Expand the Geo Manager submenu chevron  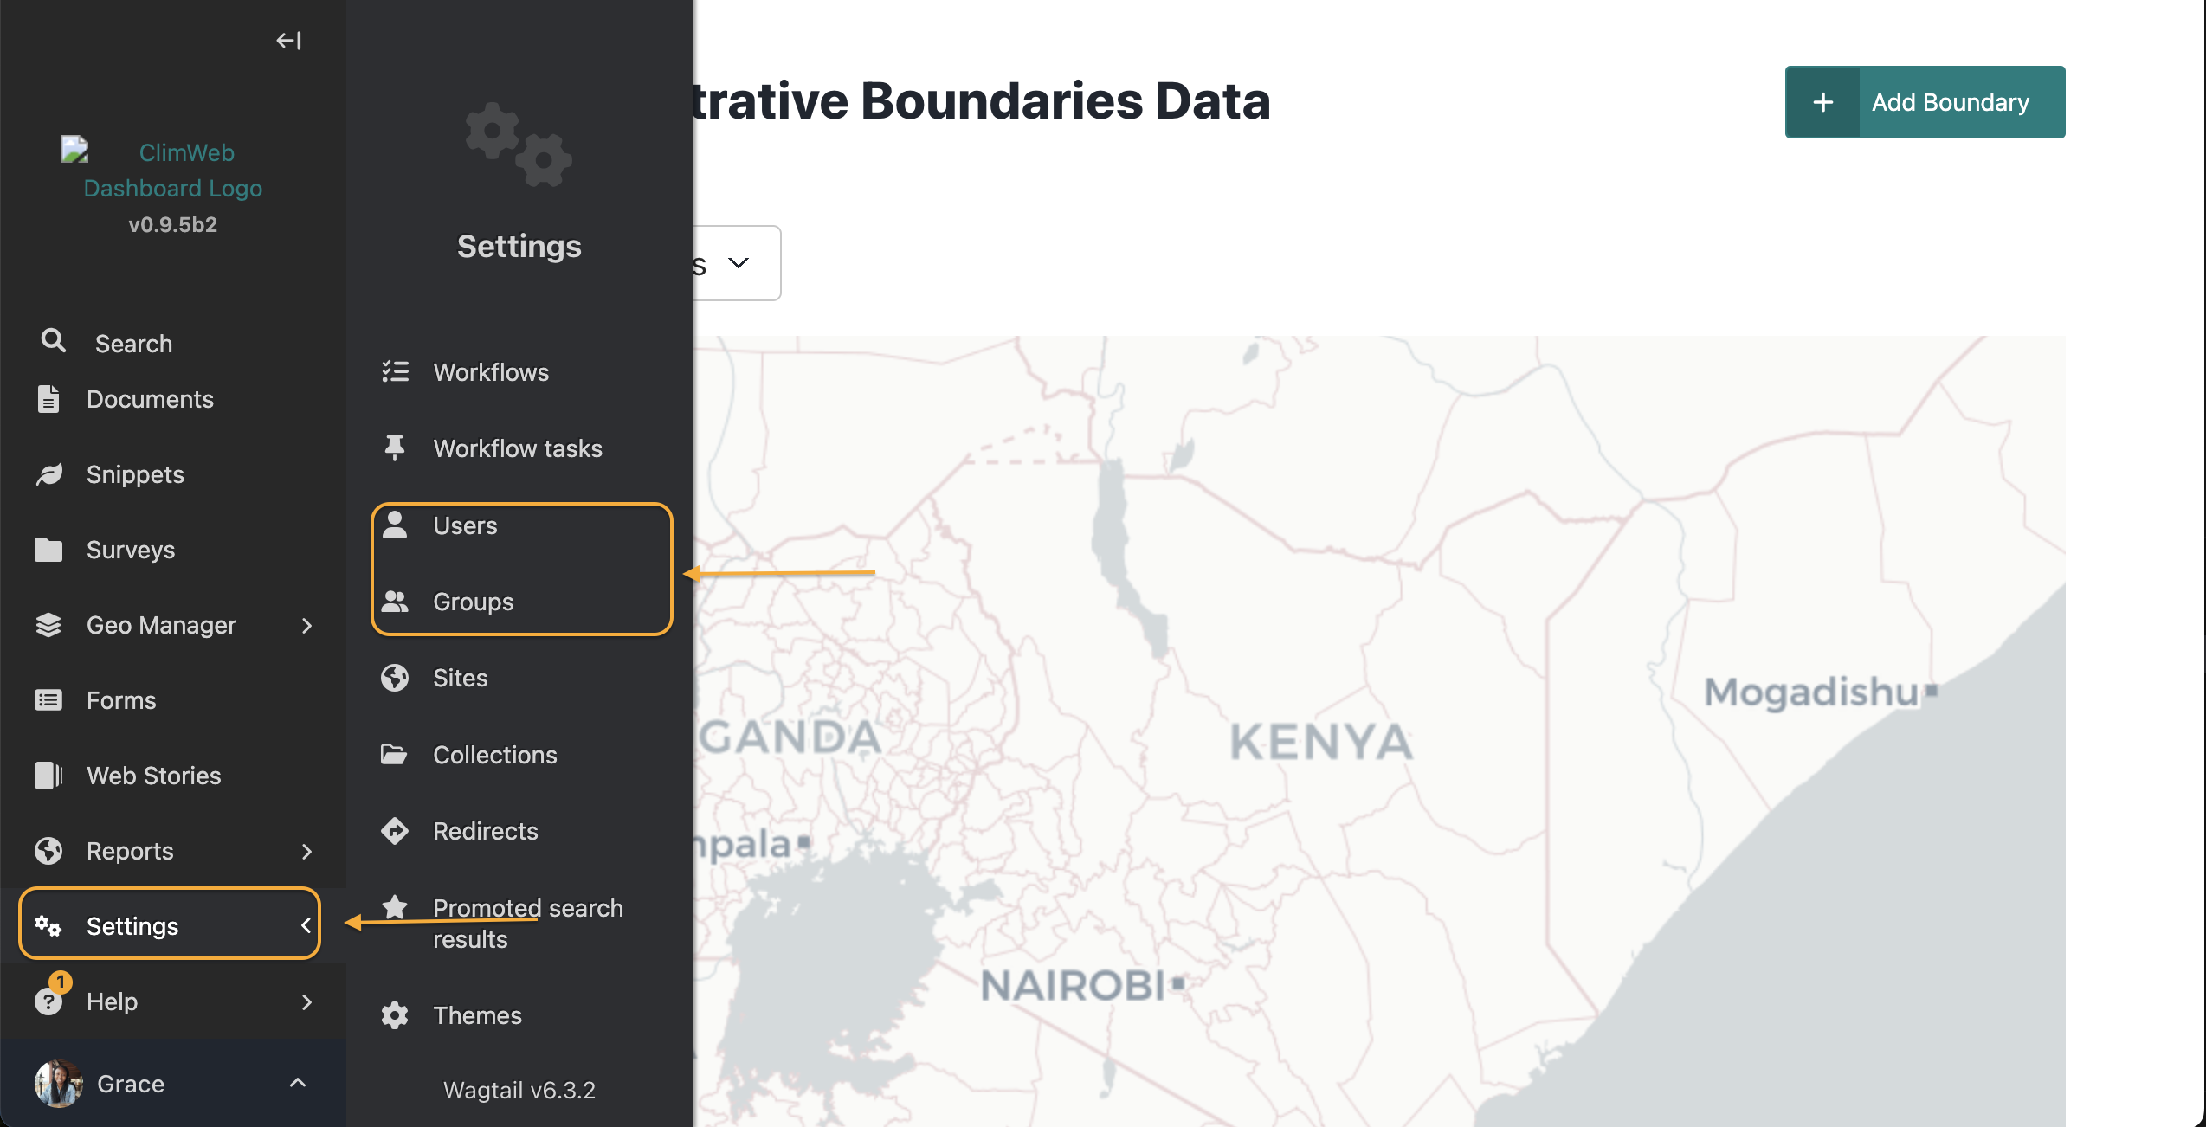pyautogui.click(x=306, y=625)
